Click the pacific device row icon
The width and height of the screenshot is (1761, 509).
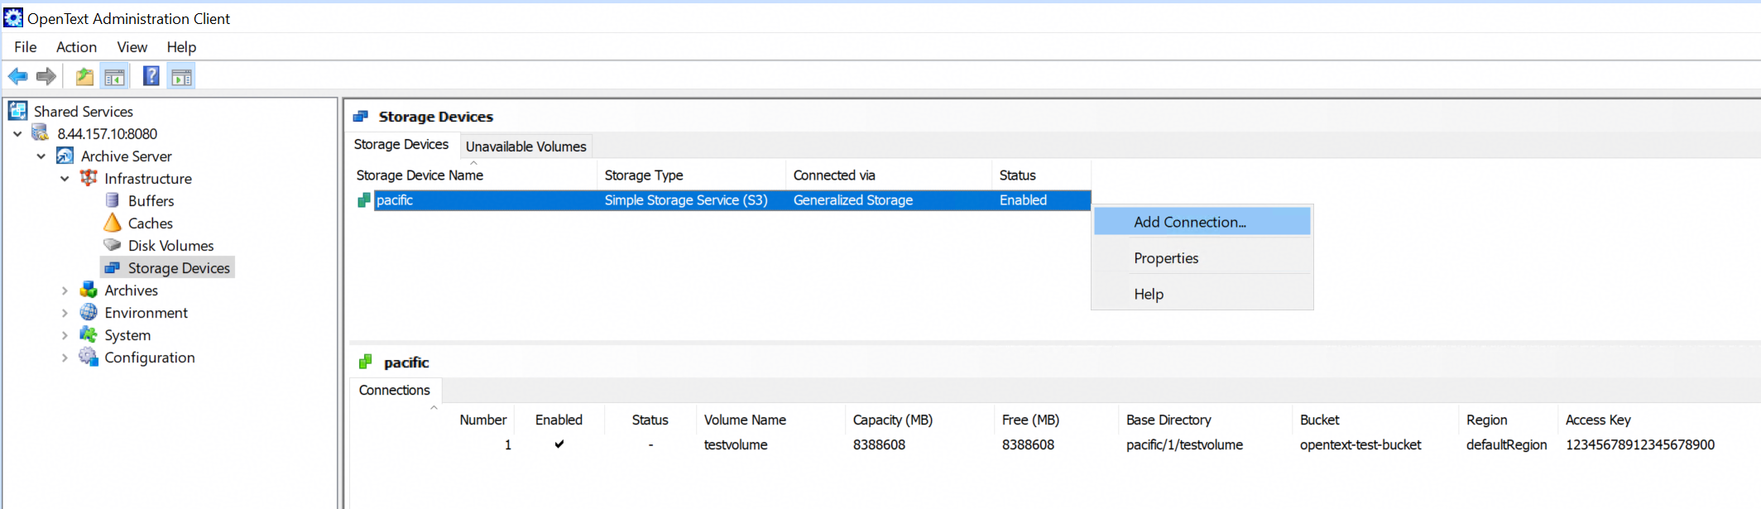(x=363, y=200)
